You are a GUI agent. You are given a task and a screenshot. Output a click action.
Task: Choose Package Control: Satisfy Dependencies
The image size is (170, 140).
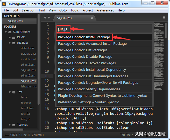104,89
